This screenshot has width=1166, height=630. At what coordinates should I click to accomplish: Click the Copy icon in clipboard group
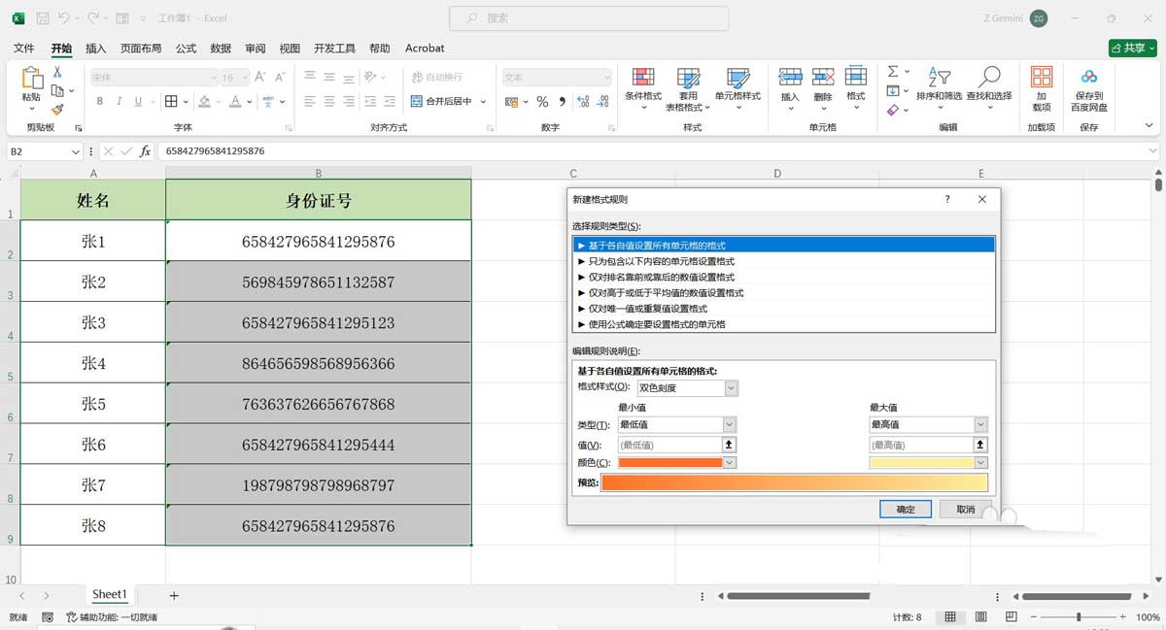point(57,90)
